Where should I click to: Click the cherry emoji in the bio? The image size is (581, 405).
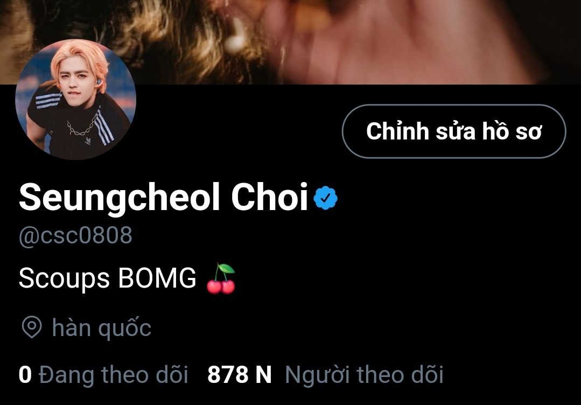221,278
